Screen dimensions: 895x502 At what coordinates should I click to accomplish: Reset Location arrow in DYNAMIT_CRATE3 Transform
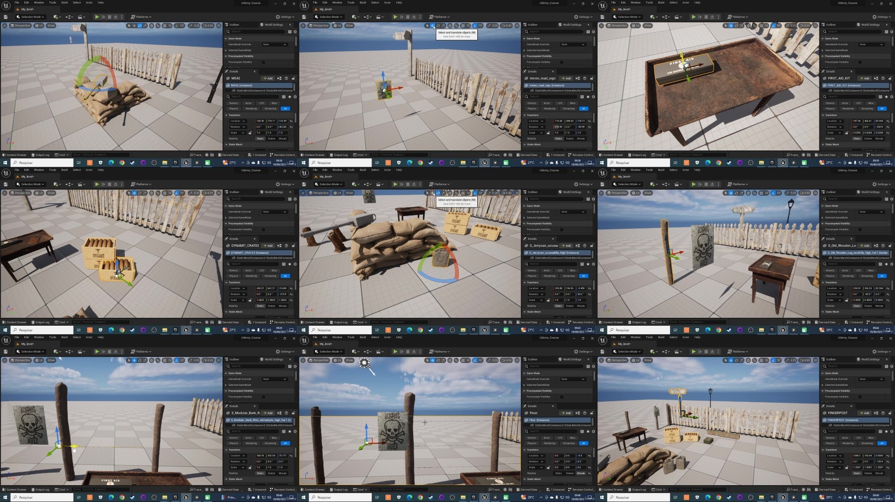point(291,288)
